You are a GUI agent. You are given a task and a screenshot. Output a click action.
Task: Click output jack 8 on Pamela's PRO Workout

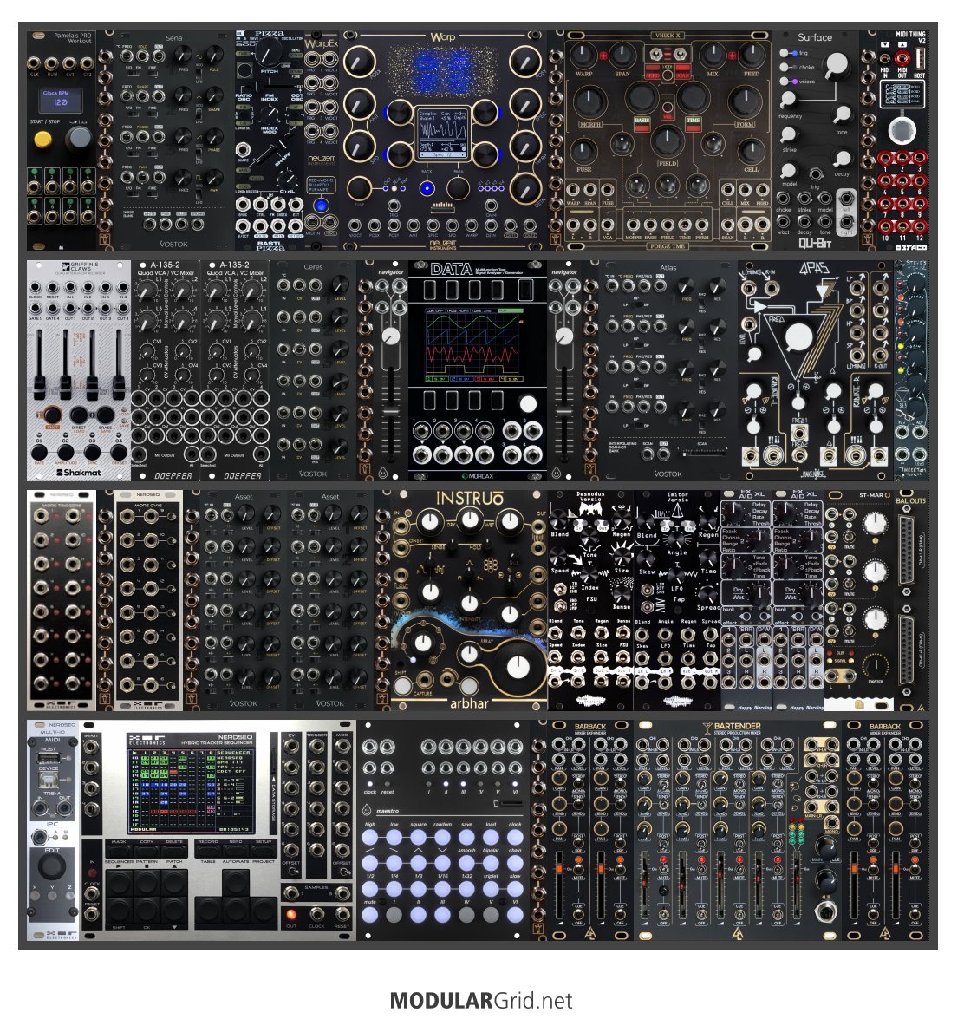87,215
